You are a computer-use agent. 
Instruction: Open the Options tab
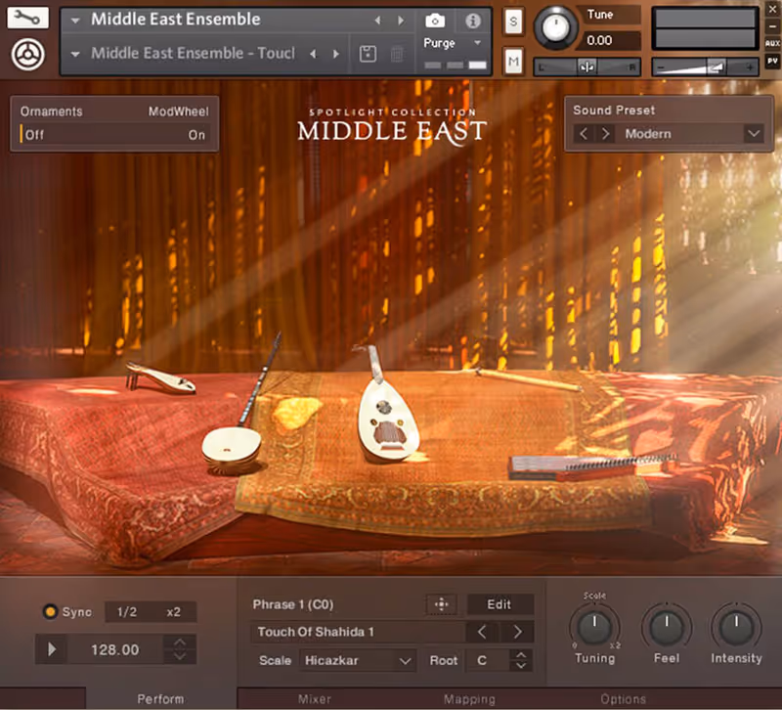pyautogui.click(x=624, y=699)
